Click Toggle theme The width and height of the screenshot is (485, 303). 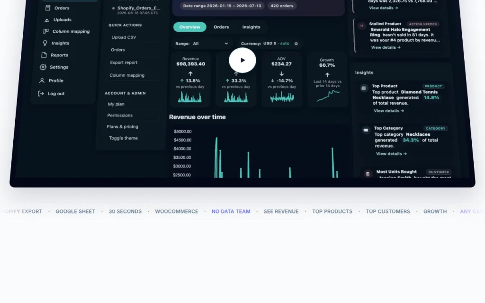tap(124, 138)
